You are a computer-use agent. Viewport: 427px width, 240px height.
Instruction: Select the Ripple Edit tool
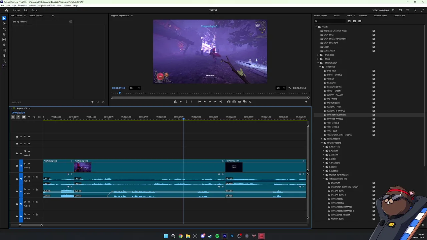(4, 29)
